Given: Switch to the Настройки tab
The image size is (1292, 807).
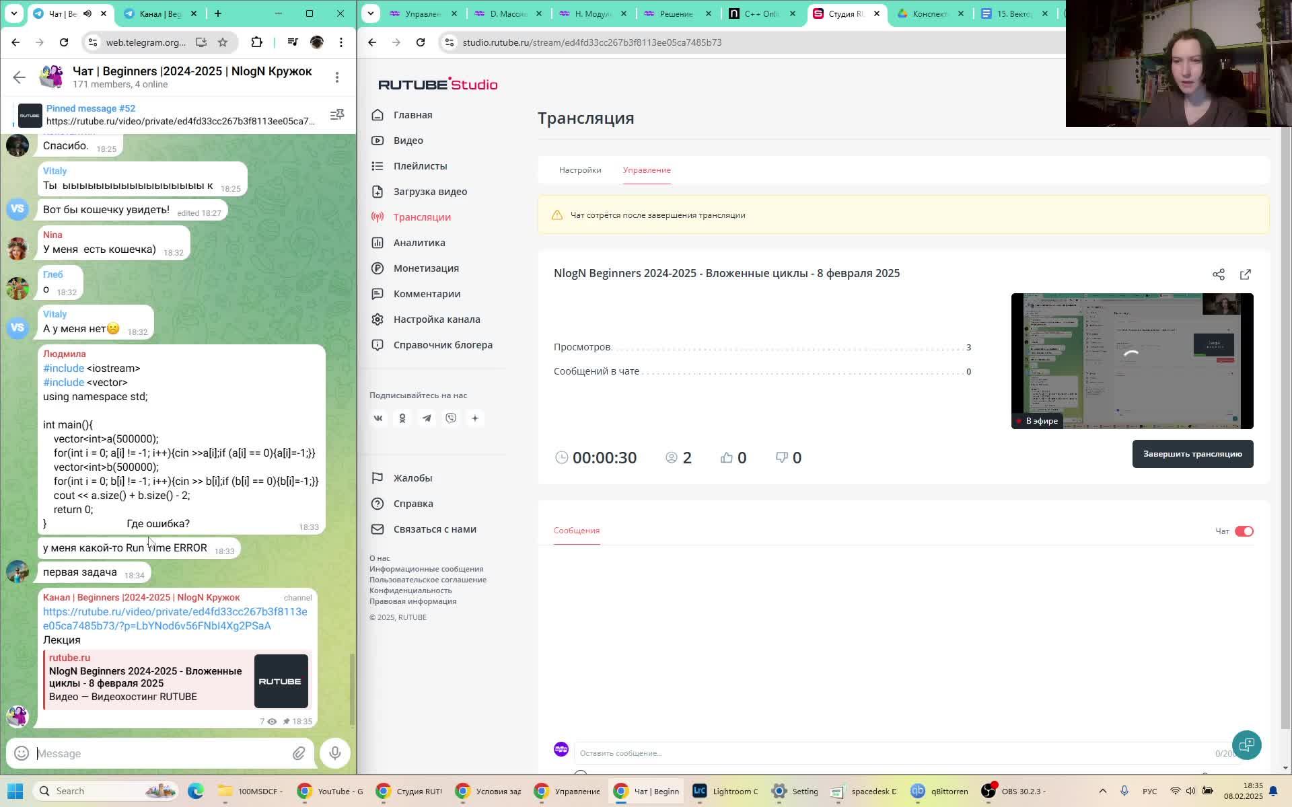Looking at the screenshot, I should click(580, 170).
